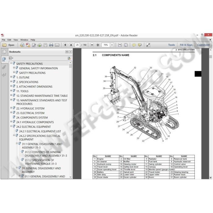The height and width of the screenshot is (213, 213).
Task: Click the Open text button
Action: click(x=11, y=45)
